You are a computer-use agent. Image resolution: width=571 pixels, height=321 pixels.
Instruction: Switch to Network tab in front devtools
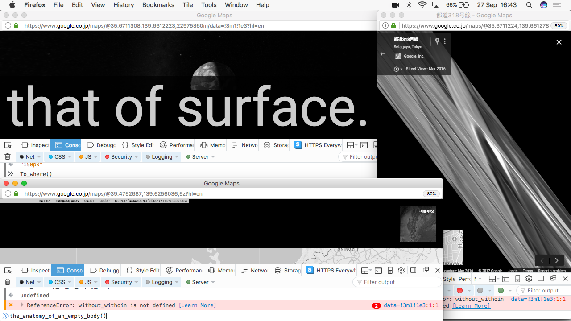pyautogui.click(x=253, y=270)
